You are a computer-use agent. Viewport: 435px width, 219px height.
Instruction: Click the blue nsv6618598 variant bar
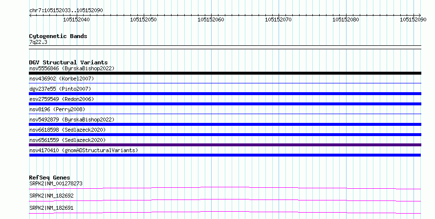(x=225, y=135)
